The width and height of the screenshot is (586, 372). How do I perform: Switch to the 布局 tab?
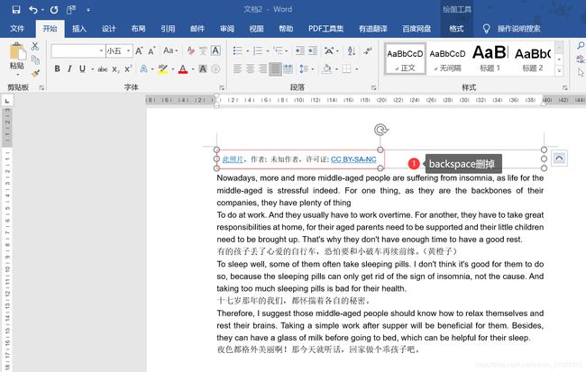(x=138, y=29)
